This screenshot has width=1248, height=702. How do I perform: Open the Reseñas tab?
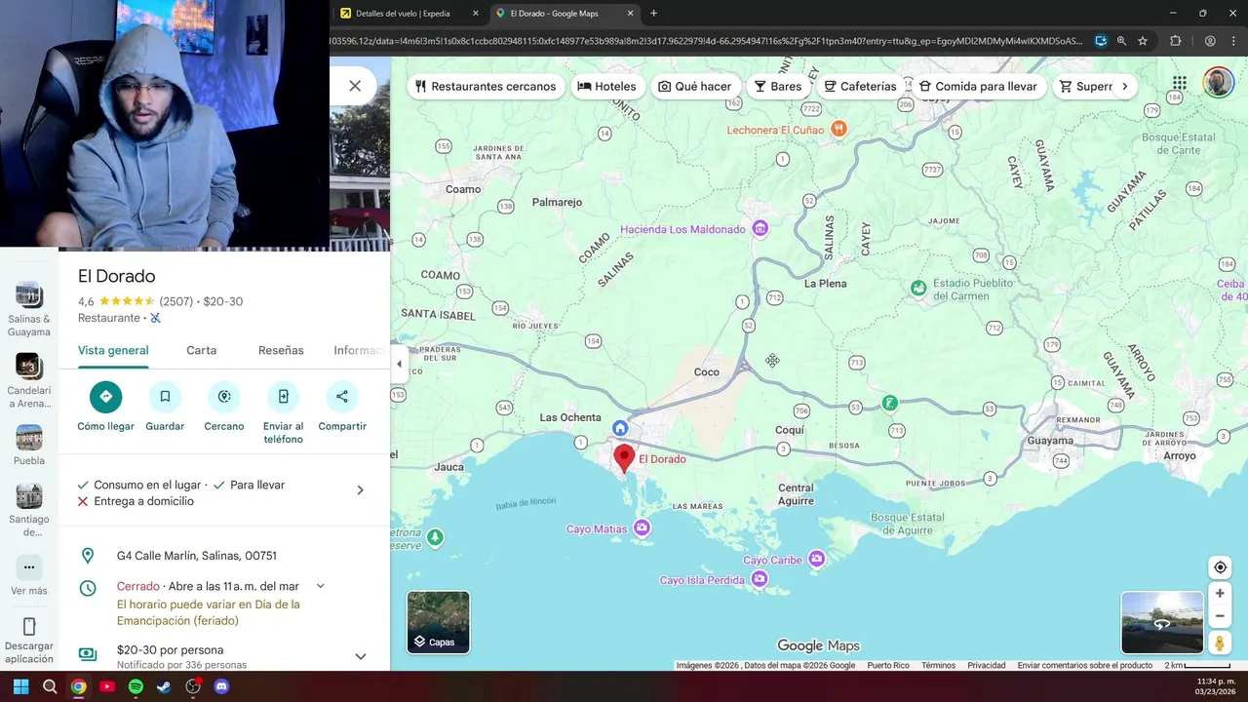[x=281, y=351]
